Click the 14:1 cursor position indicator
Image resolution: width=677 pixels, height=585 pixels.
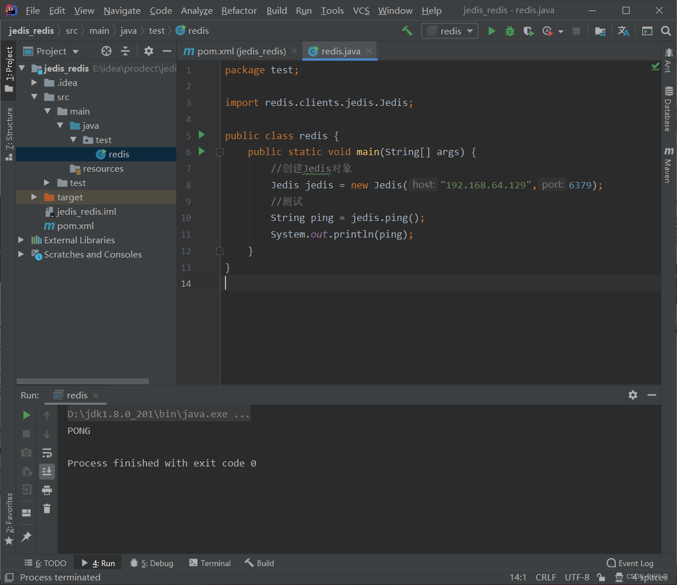point(518,577)
